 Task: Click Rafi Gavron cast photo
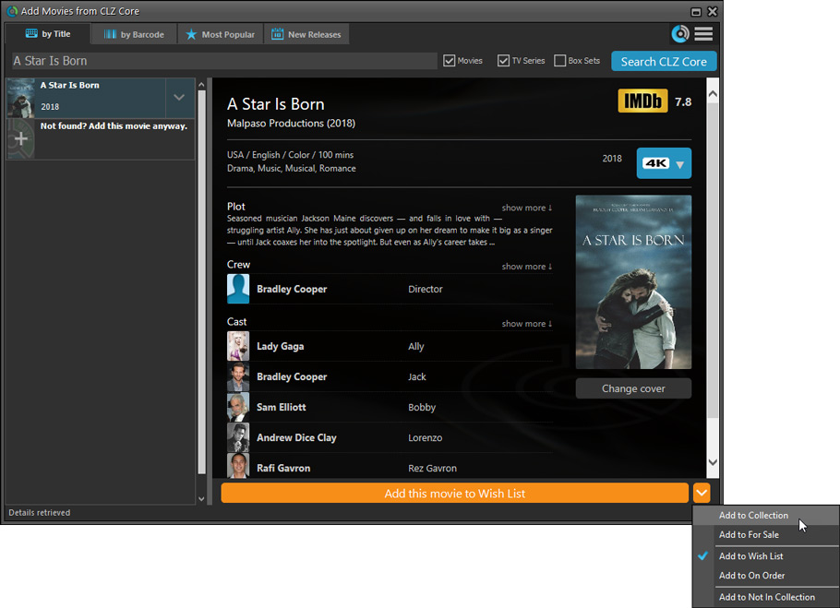point(238,466)
